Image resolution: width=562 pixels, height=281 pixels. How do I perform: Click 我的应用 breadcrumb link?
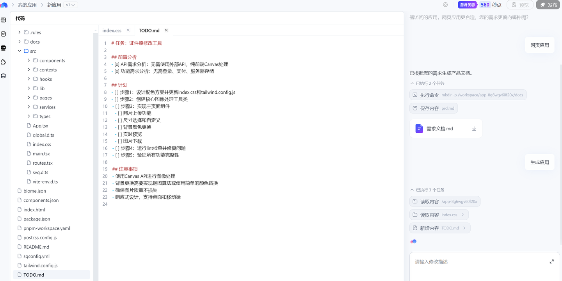[27, 5]
